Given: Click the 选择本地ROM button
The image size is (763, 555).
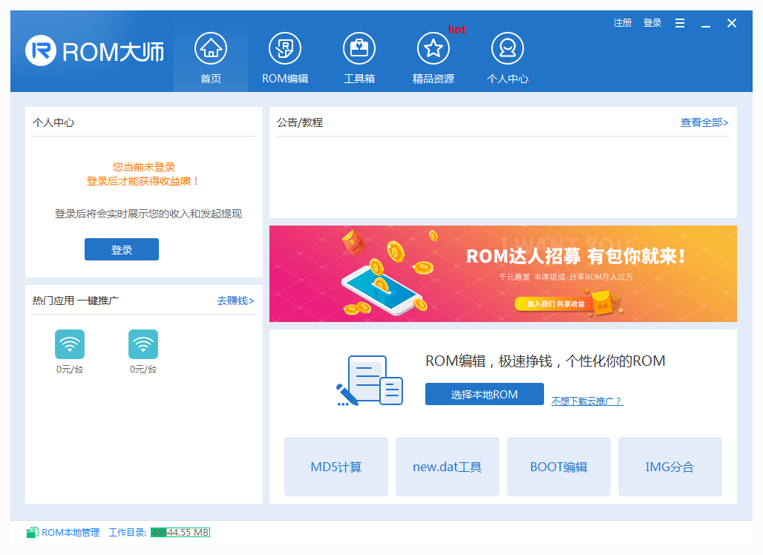Looking at the screenshot, I should pyautogui.click(x=484, y=394).
